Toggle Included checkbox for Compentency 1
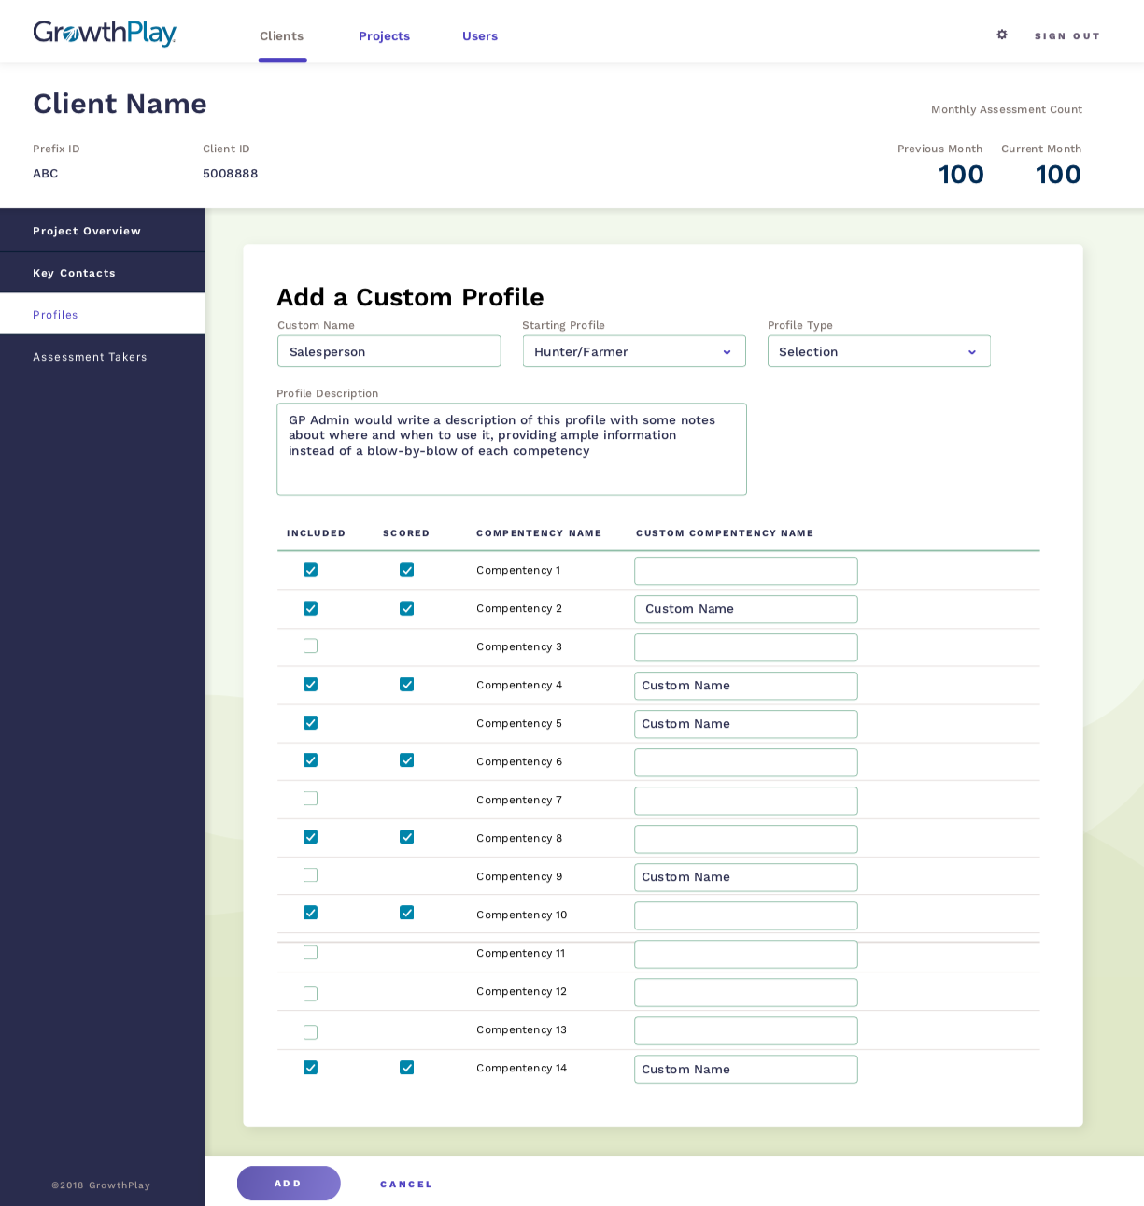 (x=310, y=570)
